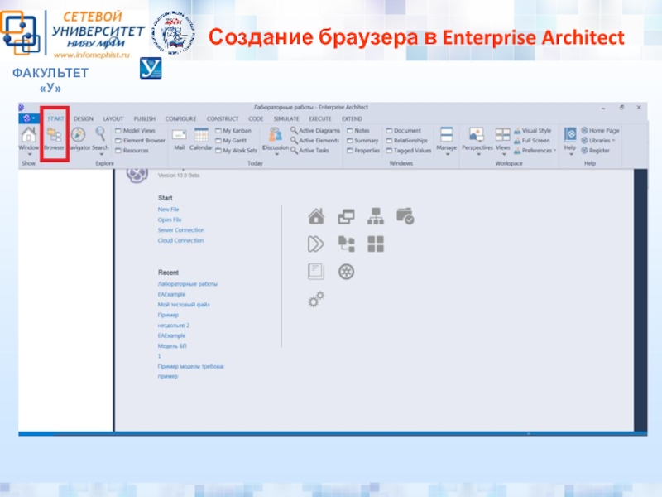
Task: Open the CONFIGURE ribbon tab
Action: (180, 118)
